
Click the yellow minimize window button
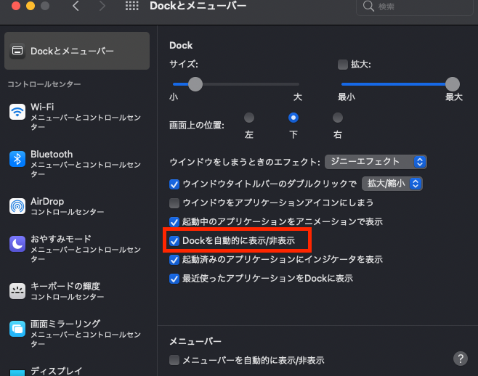[x=31, y=6]
